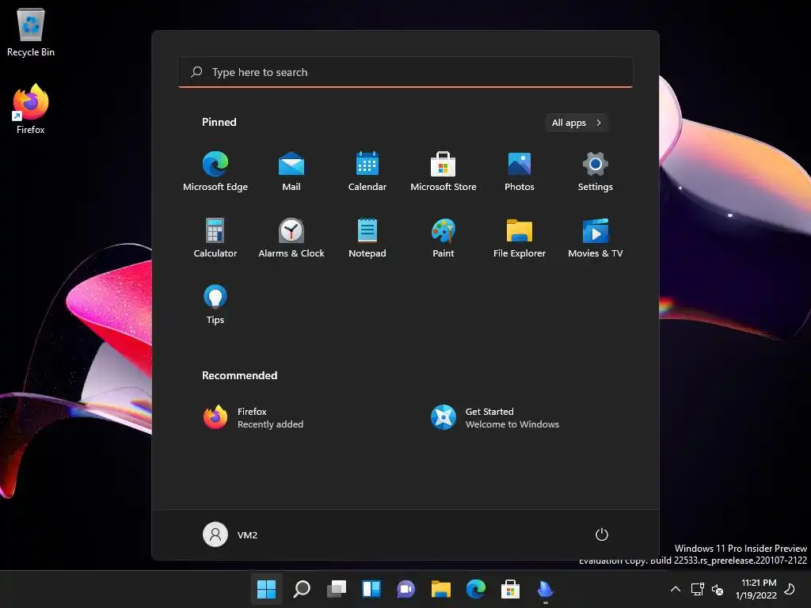Open Microsoft Edge from pinned apps
Image resolution: width=811 pixels, height=608 pixels.
215,171
